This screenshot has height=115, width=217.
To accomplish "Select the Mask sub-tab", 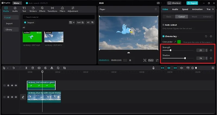I will (194, 17).
